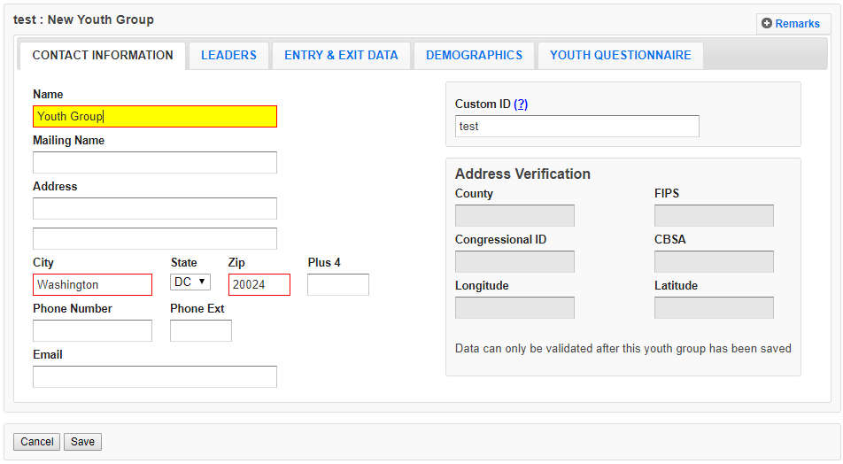The height and width of the screenshot is (464, 843).
Task: Select the Demographics tab
Action: (474, 55)
